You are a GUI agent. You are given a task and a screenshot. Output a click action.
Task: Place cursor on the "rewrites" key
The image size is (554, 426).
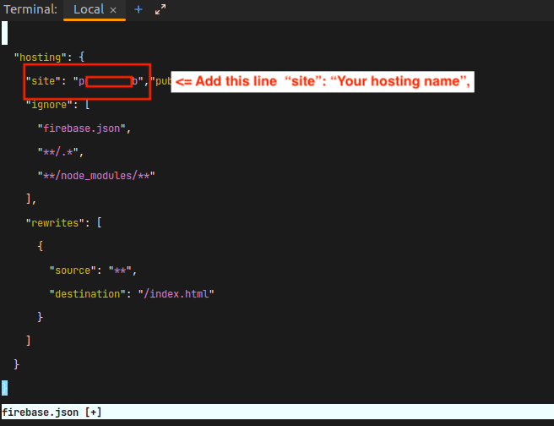(56, 223)
